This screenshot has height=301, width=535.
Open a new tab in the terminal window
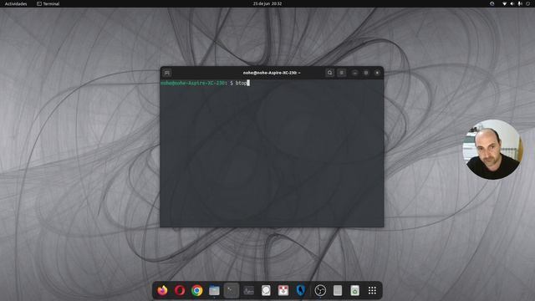[x=167, y=73]
